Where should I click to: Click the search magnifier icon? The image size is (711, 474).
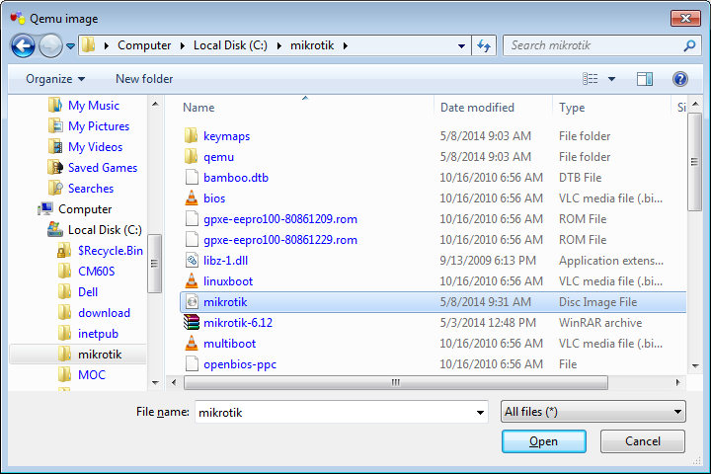pos(689,45)
